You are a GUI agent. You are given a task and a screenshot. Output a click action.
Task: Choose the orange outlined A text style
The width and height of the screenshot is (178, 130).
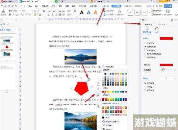pyautogui.click(x=96, y=12)
